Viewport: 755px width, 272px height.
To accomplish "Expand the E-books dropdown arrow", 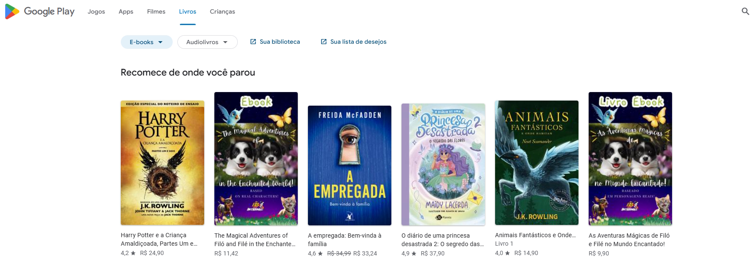I will tap(160, 42).
